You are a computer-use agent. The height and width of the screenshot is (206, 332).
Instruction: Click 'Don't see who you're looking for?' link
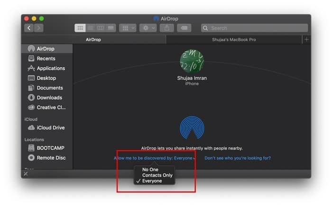238,158
